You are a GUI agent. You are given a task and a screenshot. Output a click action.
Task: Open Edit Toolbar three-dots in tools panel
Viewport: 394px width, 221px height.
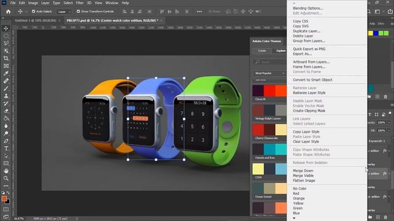coord(6,185)
